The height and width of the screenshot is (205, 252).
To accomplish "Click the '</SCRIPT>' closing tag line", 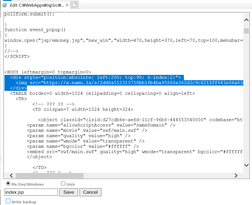I will pyautogui.click(x=17, y=56).
